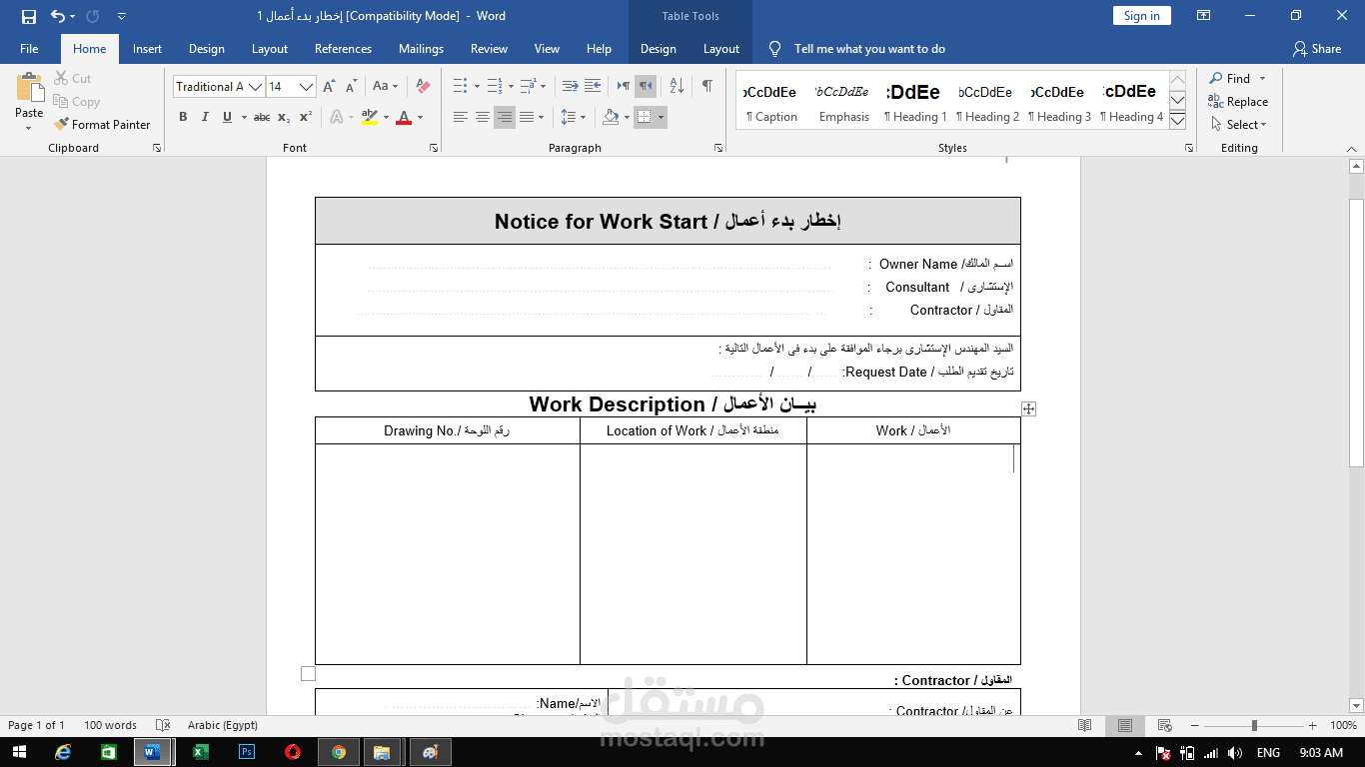Viewport: 1365px width, 767px height.
Task: Open the Table Tools Layout tab
Action: point(721,49)
